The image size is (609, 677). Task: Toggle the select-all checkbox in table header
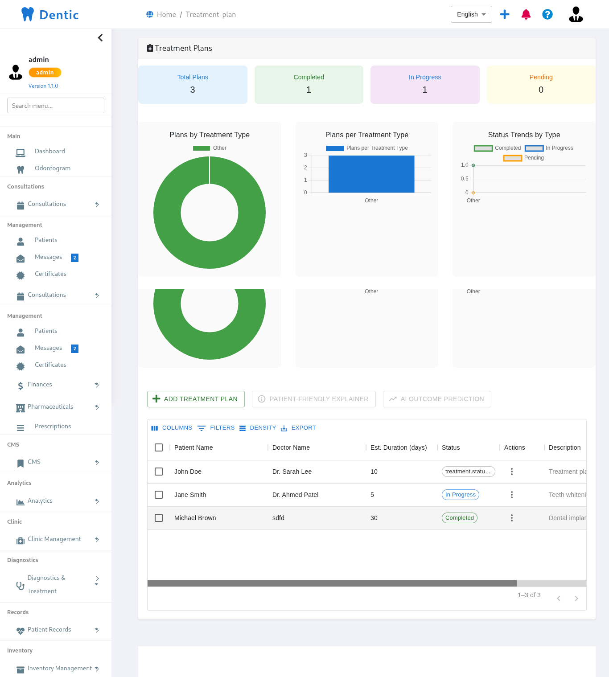159,447
